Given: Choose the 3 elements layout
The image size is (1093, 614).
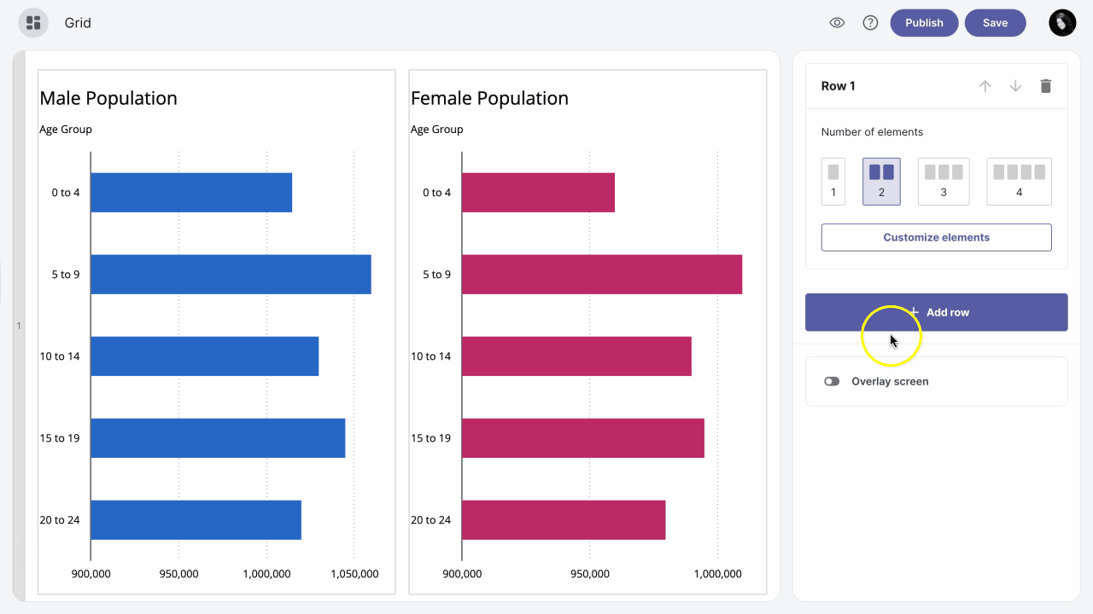Looking at the screenshot, I should coord(944,181).
